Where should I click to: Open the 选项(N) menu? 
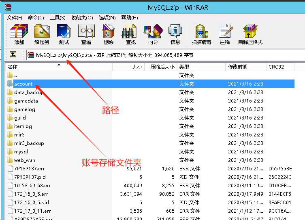point(107,18)
